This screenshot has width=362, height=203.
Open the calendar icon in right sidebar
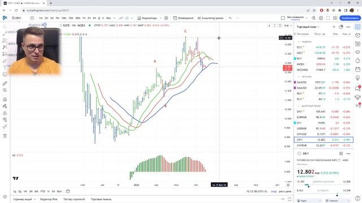357,69
